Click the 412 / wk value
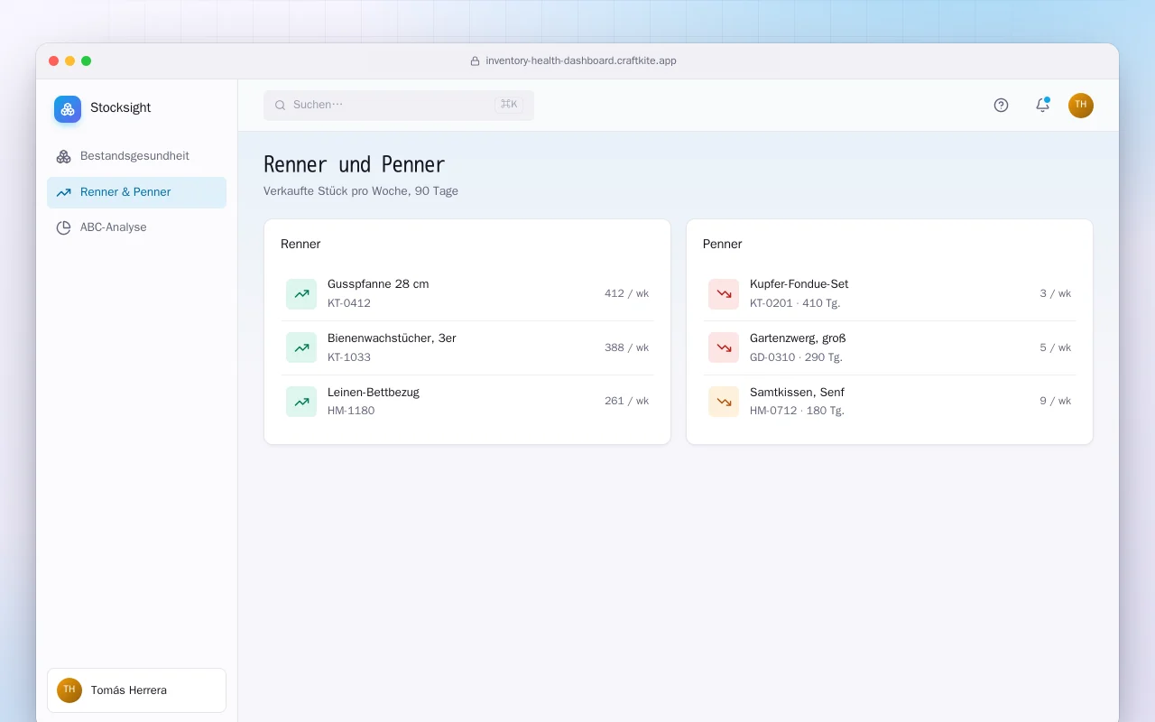1155x722 pixels. click(626, 293)
